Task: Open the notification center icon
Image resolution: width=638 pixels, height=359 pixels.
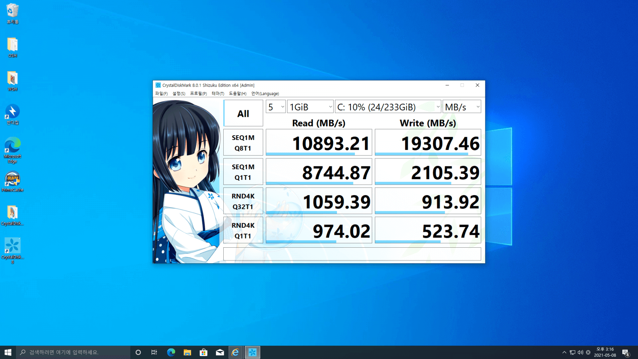Action: [x=626, y=353]
